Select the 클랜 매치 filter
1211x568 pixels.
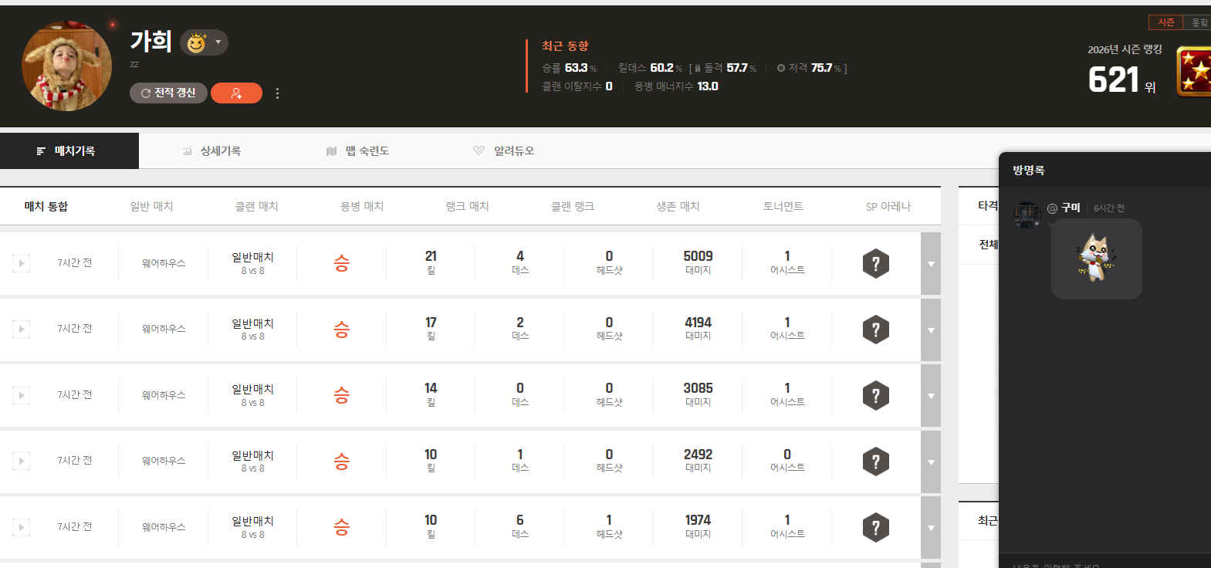coord(256,207)
